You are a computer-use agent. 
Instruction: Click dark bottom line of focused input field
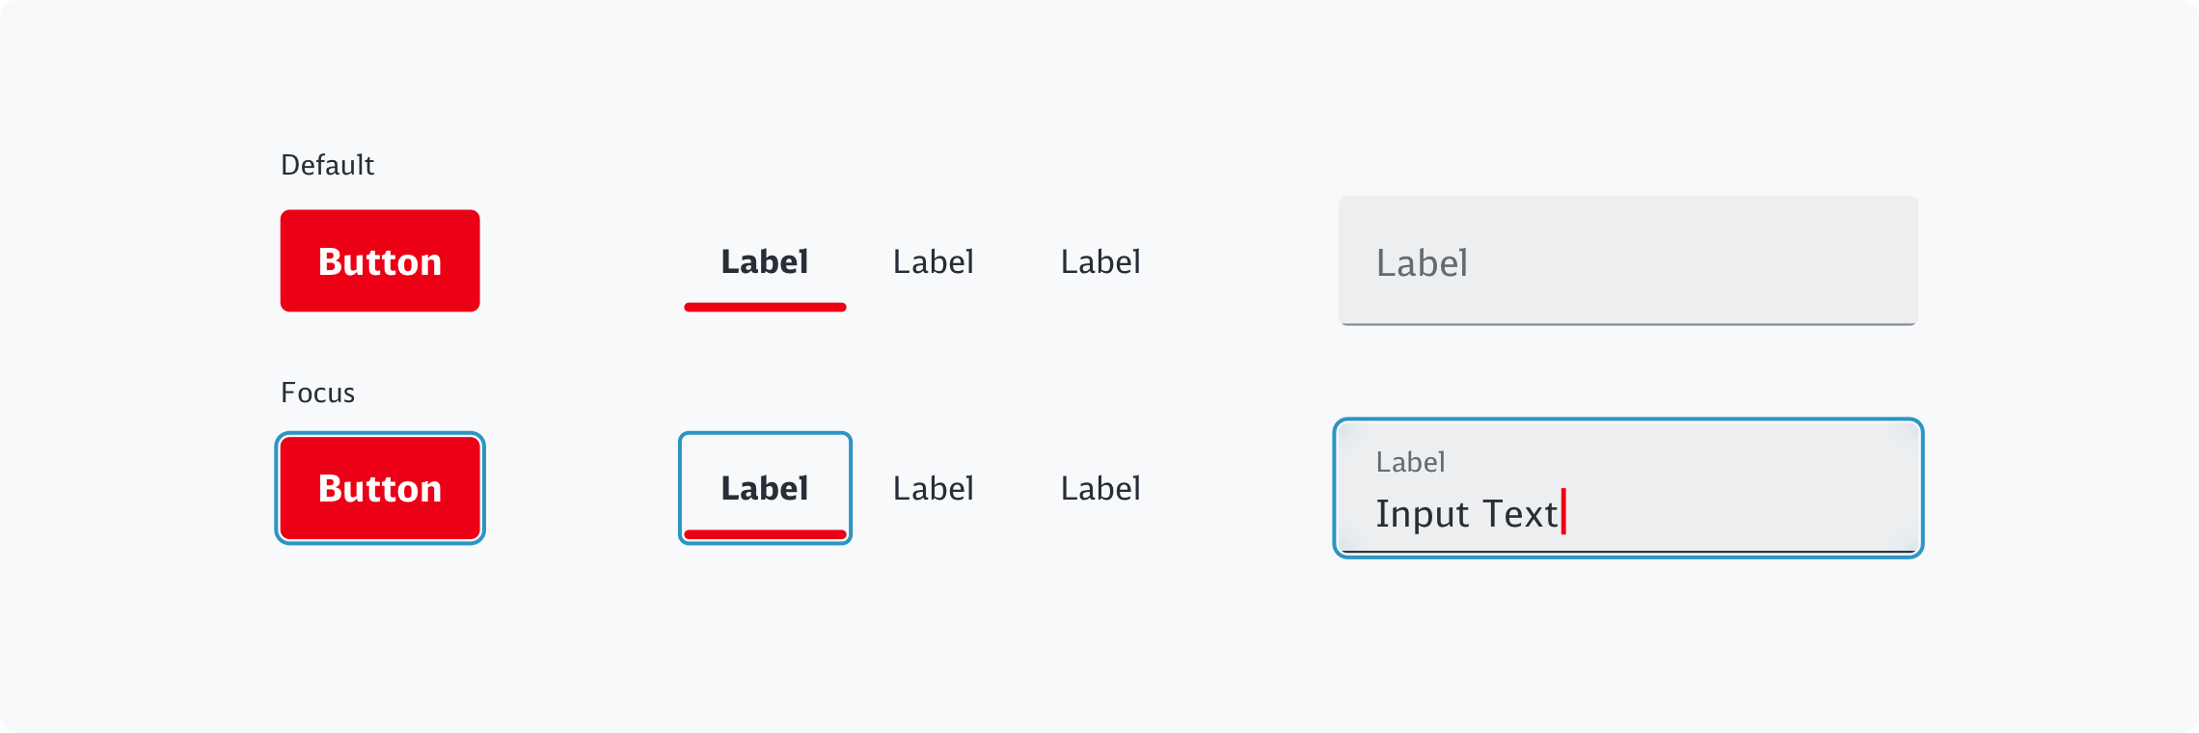[1628, 552]
